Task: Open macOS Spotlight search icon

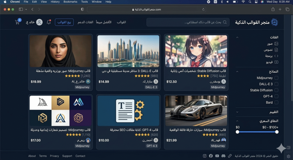Action: click(x=250, y=2)
